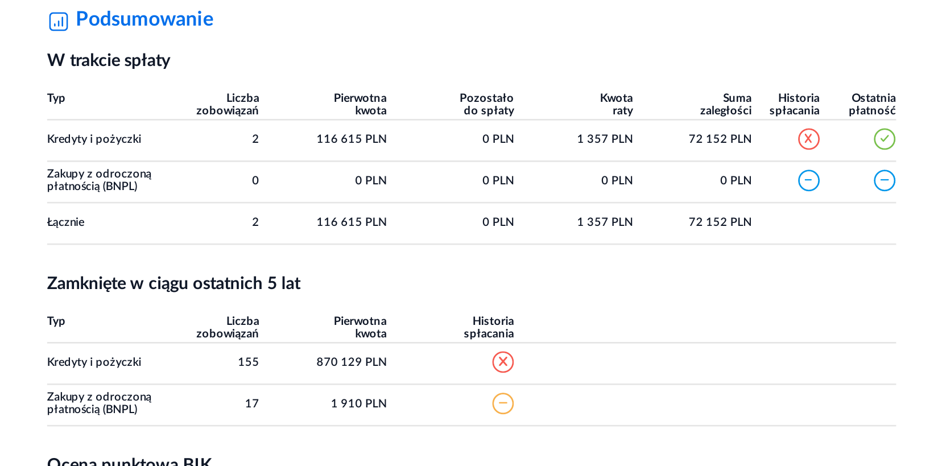This screenshot has width=942, height=466.
Task: Click closed obligations count 155
Action: [248, 362]
